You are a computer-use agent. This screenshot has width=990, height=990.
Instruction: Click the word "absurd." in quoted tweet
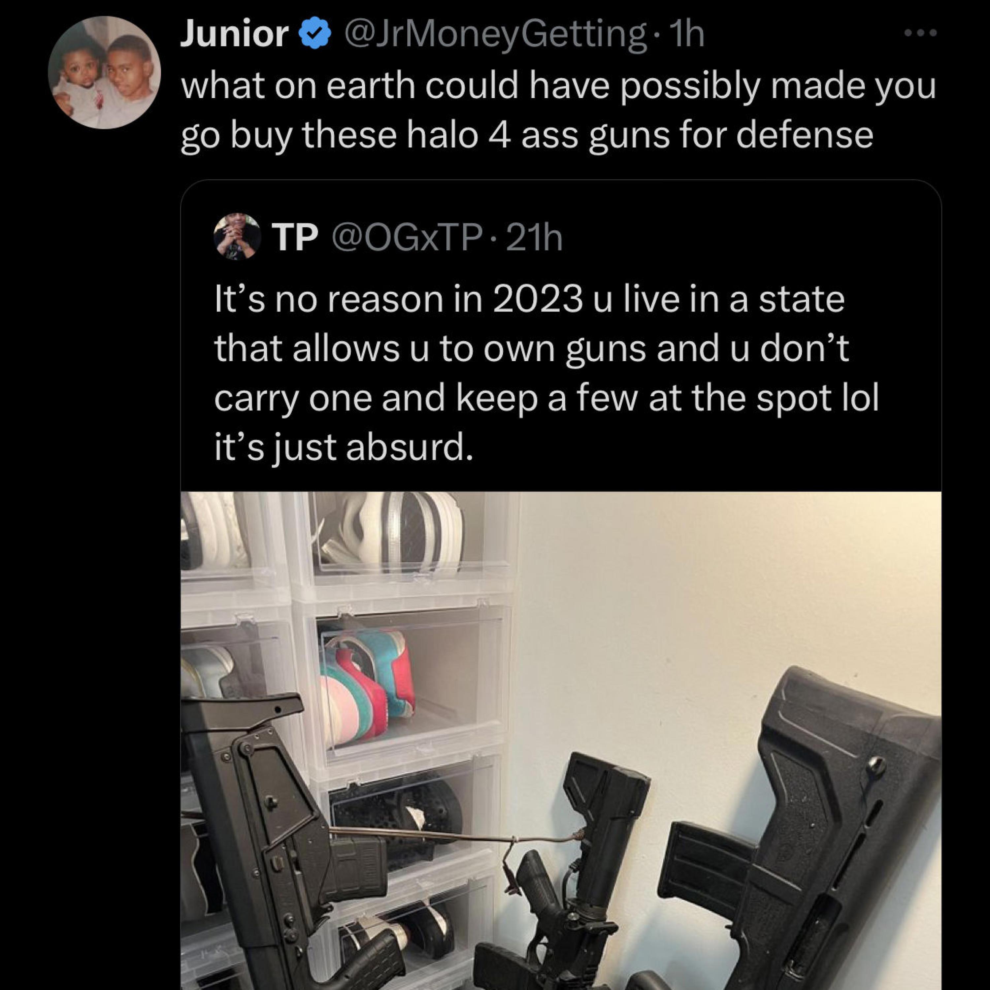pyautogui.click(x=409, y=447)
